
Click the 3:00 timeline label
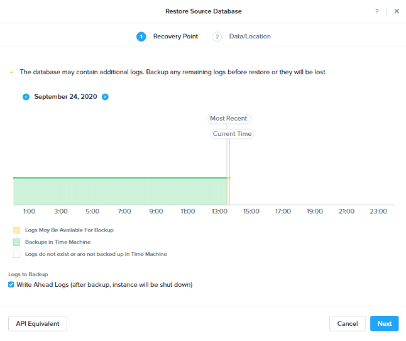(61, 211)
